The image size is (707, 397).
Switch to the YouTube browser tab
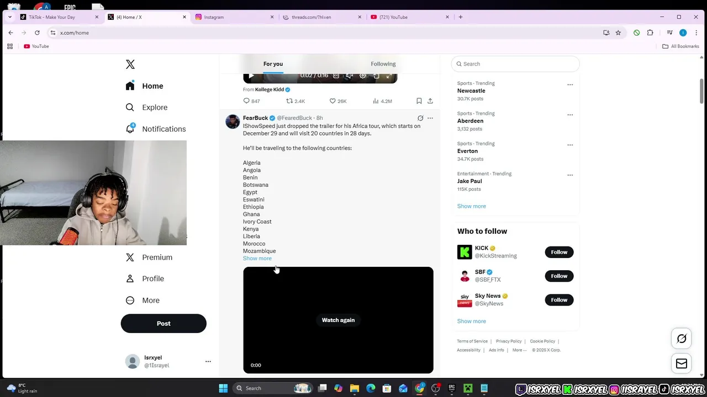point(409,17)
